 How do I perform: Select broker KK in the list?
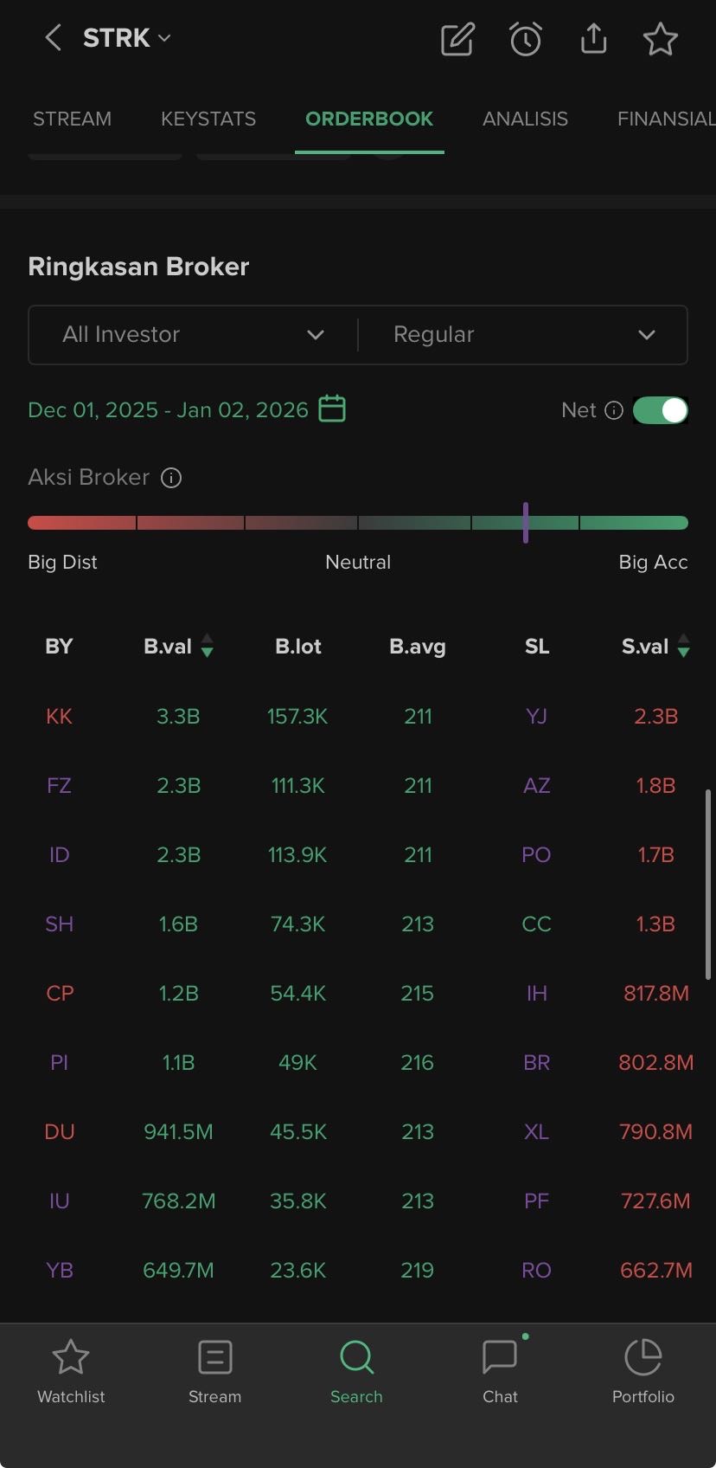tap(59, 717)
